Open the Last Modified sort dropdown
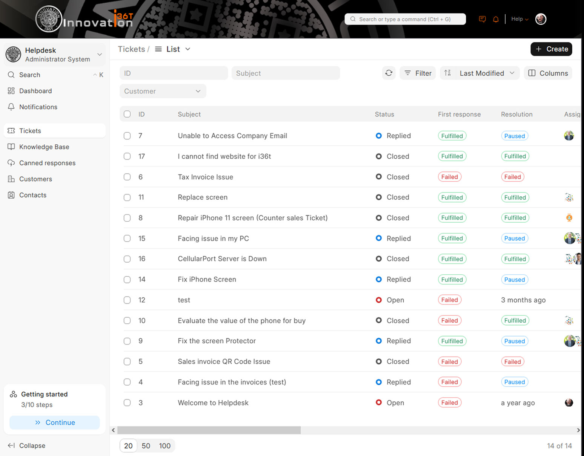This screenshot has width=584, height=456. point(486,73)
